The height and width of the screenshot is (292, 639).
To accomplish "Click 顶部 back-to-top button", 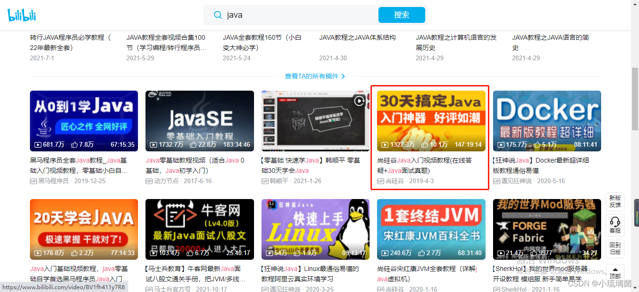I will [x=615, y=273].
